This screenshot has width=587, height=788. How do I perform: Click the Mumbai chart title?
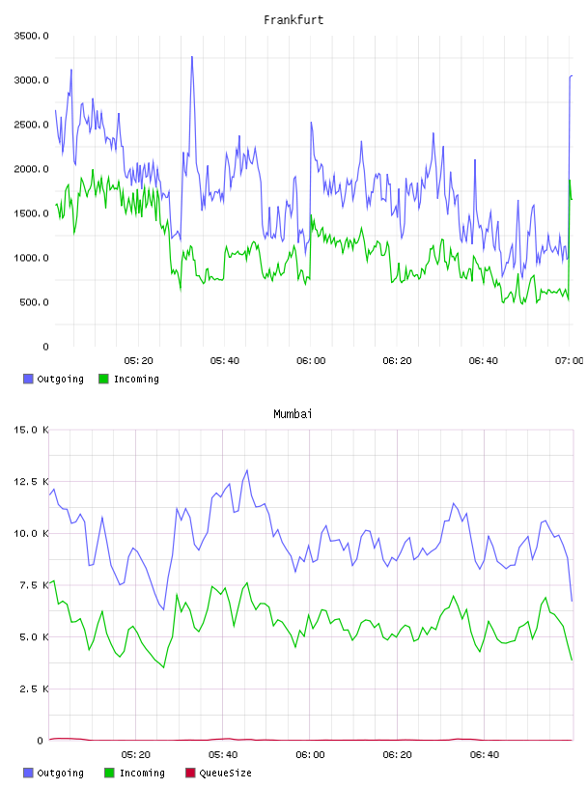[x=293, y=414]
